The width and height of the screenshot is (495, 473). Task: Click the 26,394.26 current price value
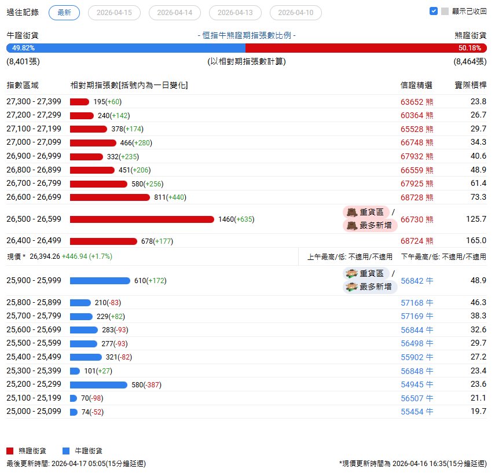[x=45, y=256]
